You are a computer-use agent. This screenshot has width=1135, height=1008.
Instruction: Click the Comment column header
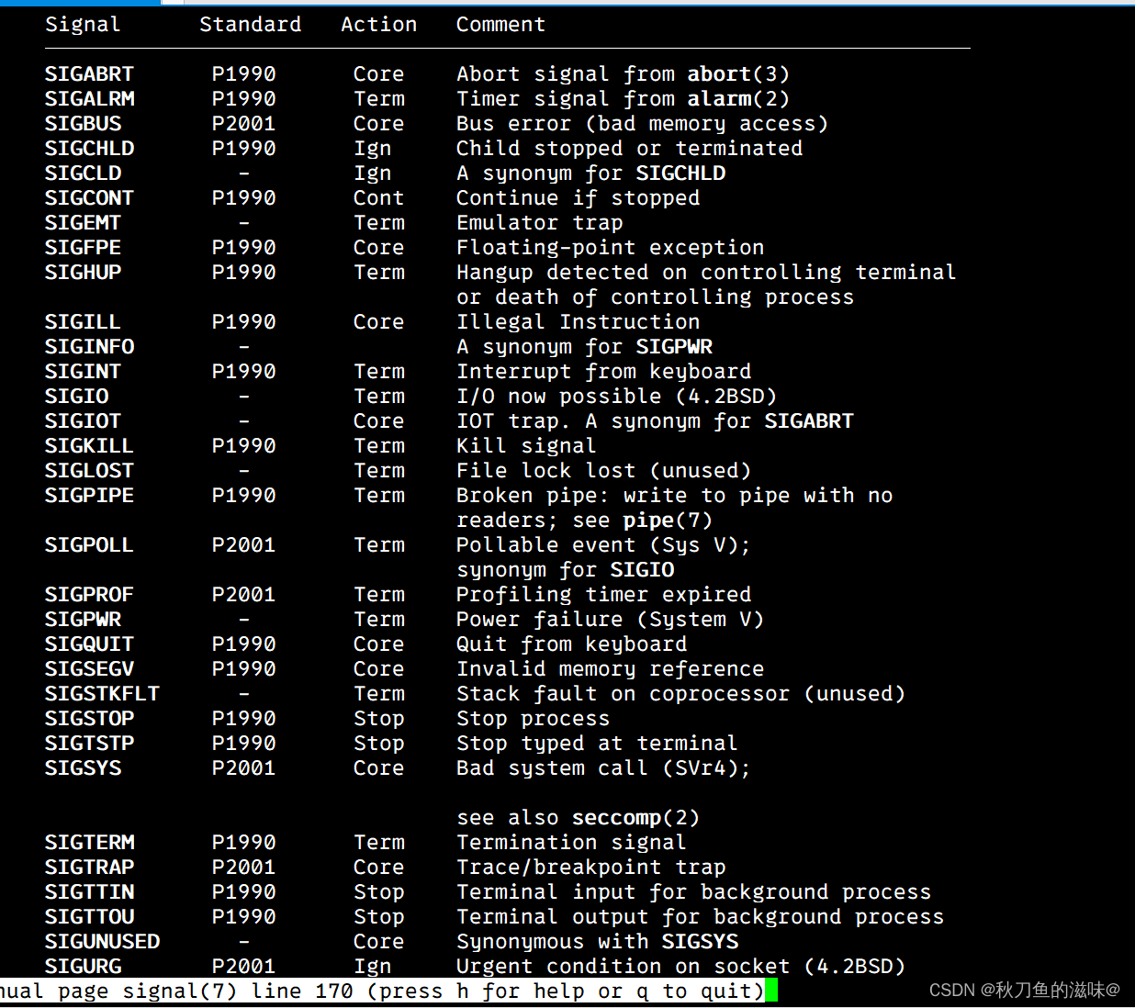(x=500, y=25)
